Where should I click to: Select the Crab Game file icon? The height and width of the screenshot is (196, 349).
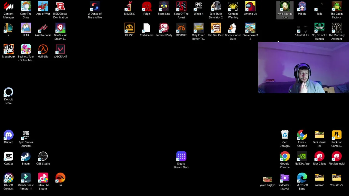click(x=147, y=30)
